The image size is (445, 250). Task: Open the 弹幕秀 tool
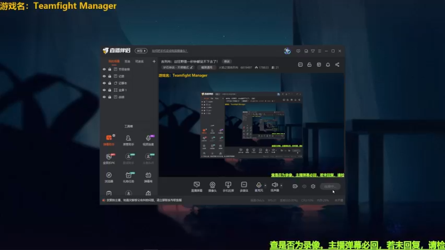pyautogui.click(x=148, y=177)
